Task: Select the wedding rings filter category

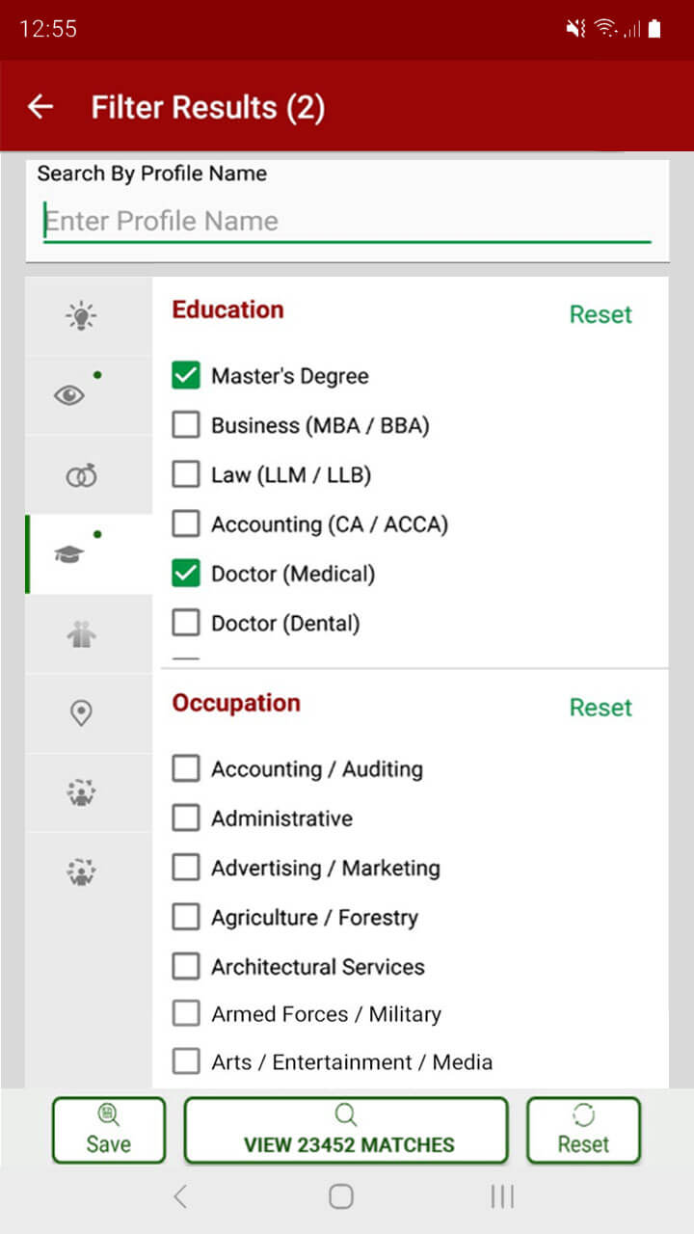Action: click(x=82, y=475)
